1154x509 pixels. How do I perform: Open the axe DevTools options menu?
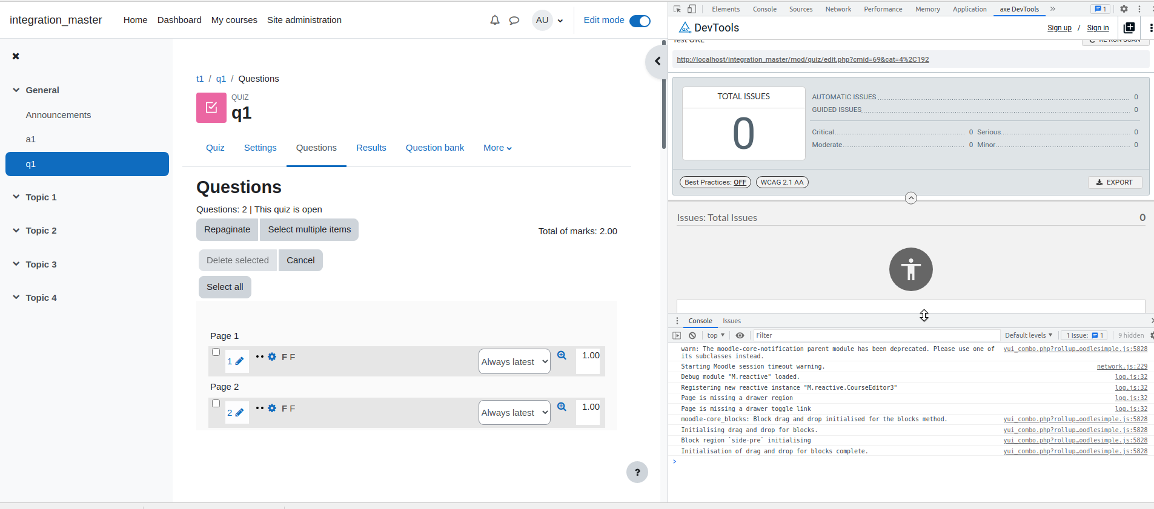1150,28
